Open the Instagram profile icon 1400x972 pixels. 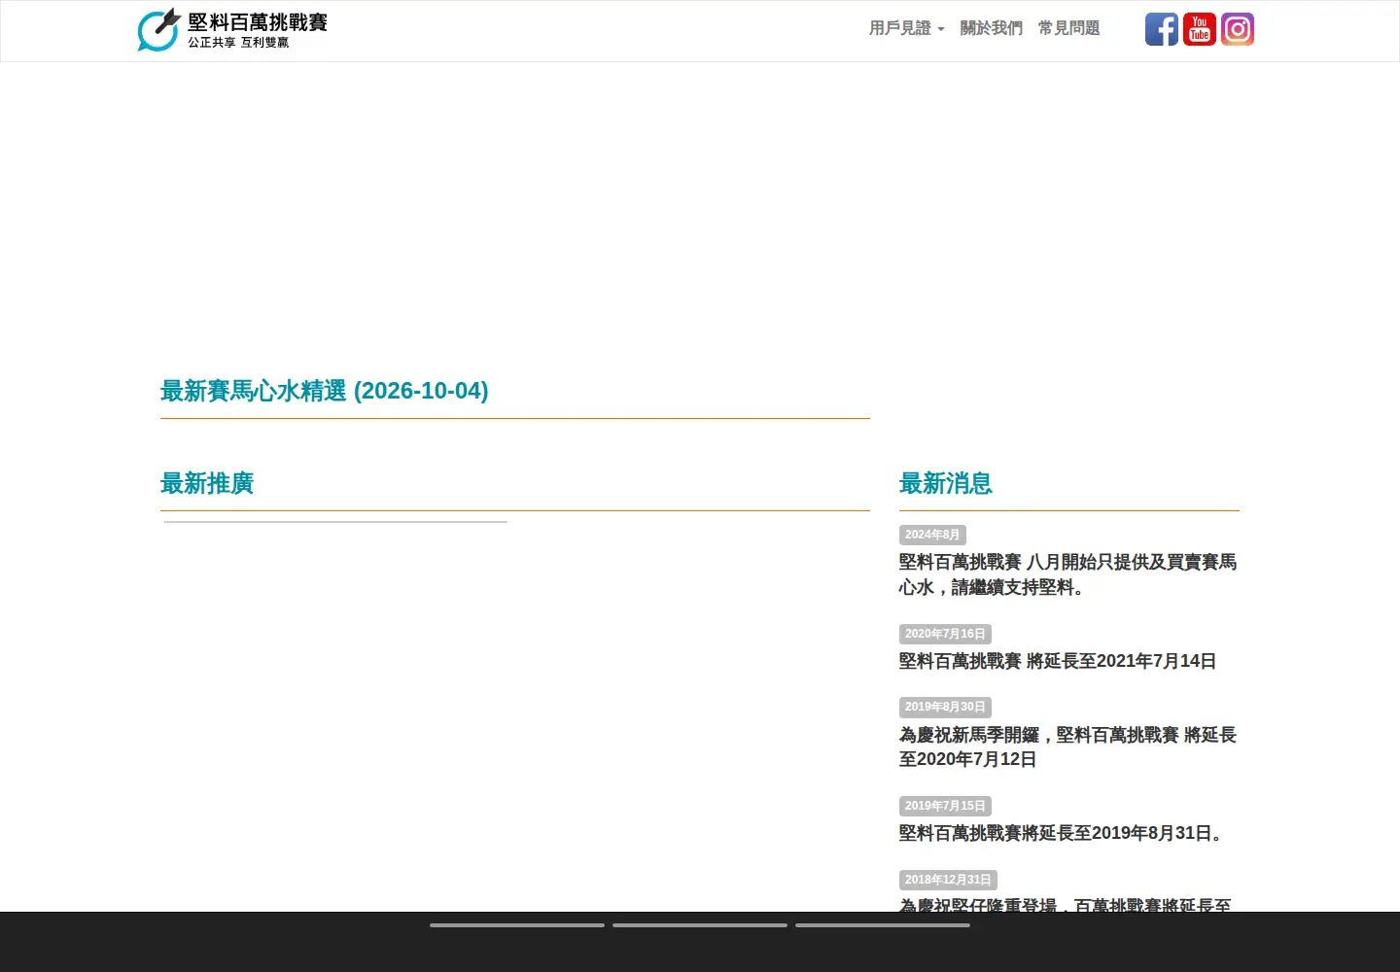1237,29
